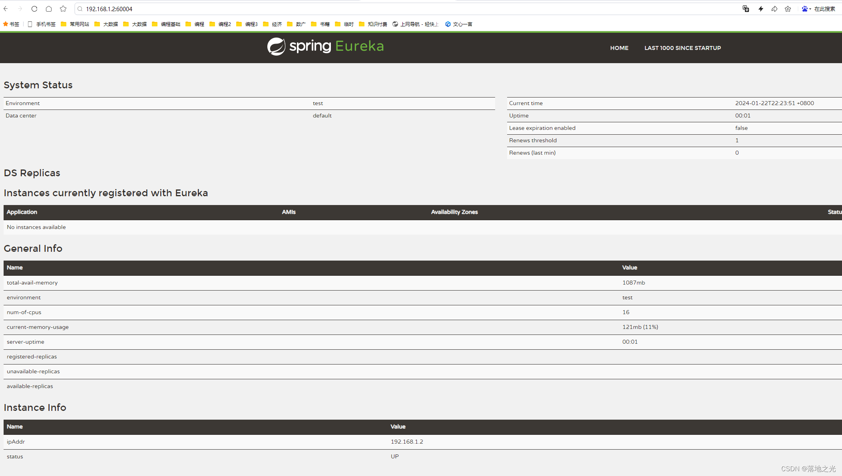Click the lightning bolt speed icon

point(760,8)
